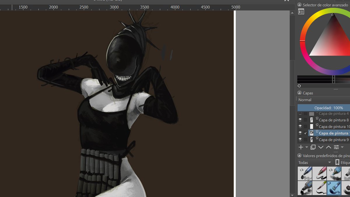Create a new layer with the plus icon
The image size is (350, 197).
pos(301,147)
